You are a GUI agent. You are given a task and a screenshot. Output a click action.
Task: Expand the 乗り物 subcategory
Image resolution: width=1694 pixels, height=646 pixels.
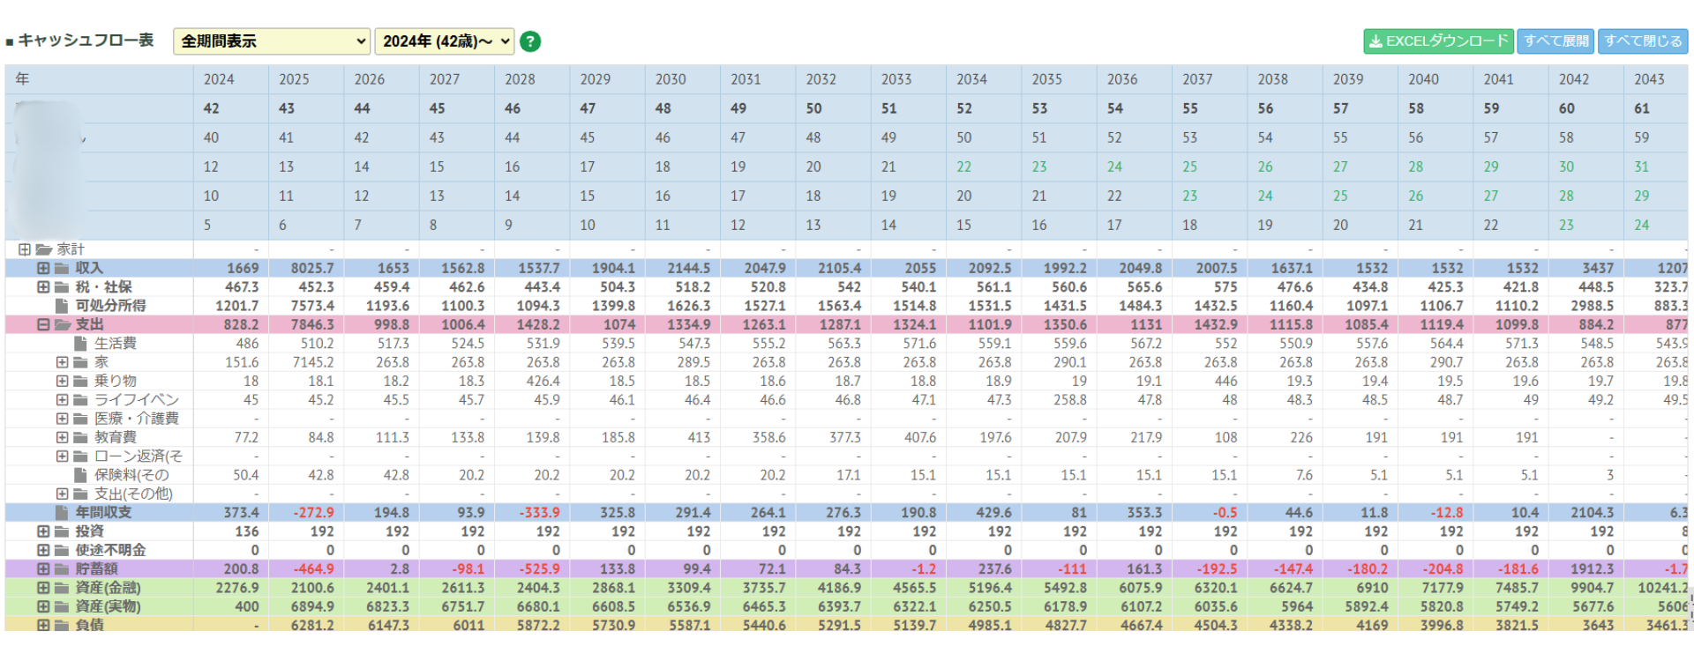point(62,381)
